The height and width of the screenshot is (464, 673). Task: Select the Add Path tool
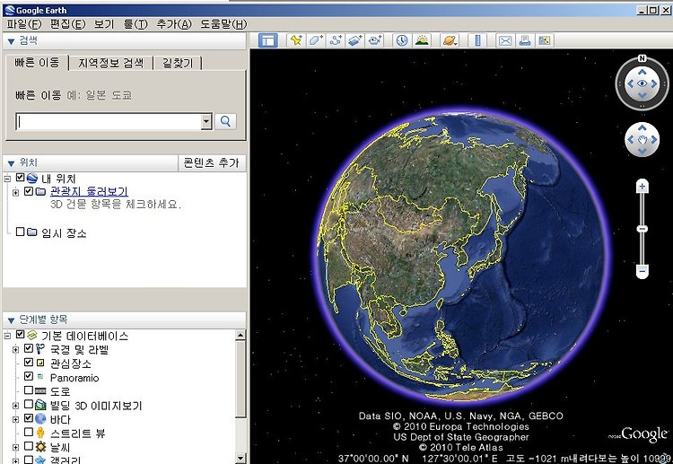tap(336, 40)
